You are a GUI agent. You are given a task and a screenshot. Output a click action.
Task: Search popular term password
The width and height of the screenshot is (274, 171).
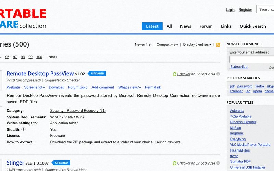(245, 86)
